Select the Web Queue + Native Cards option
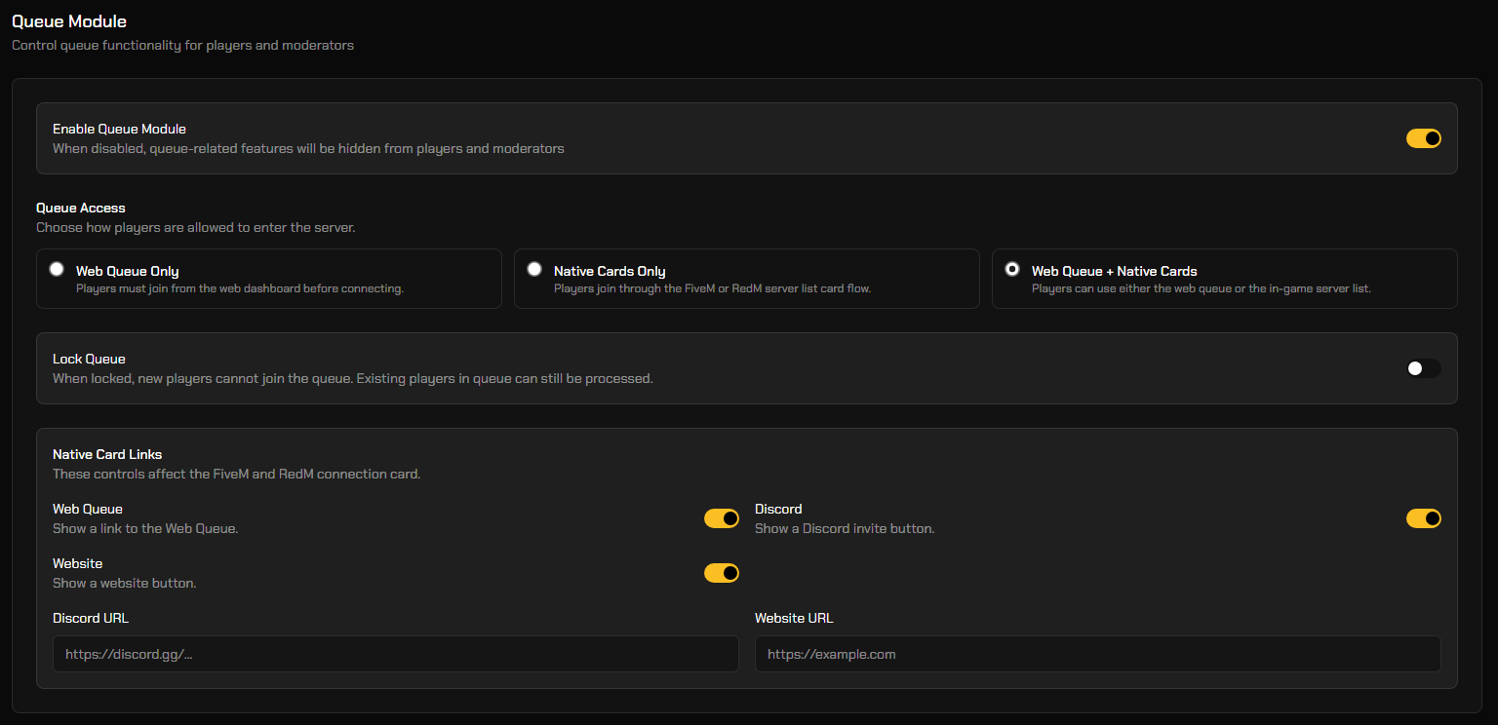1498x725 pixels. (x=1012, y=269)
